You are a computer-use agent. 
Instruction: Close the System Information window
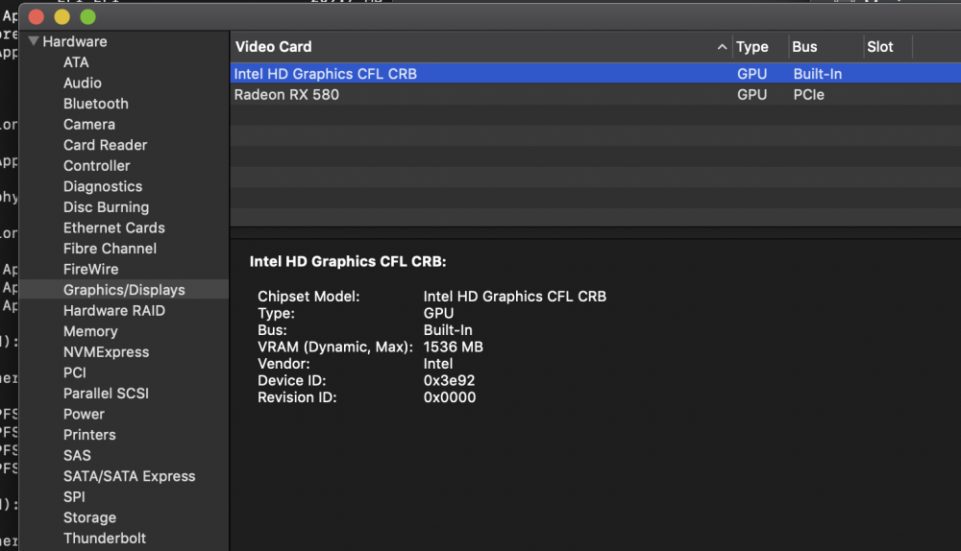[37, 17]
